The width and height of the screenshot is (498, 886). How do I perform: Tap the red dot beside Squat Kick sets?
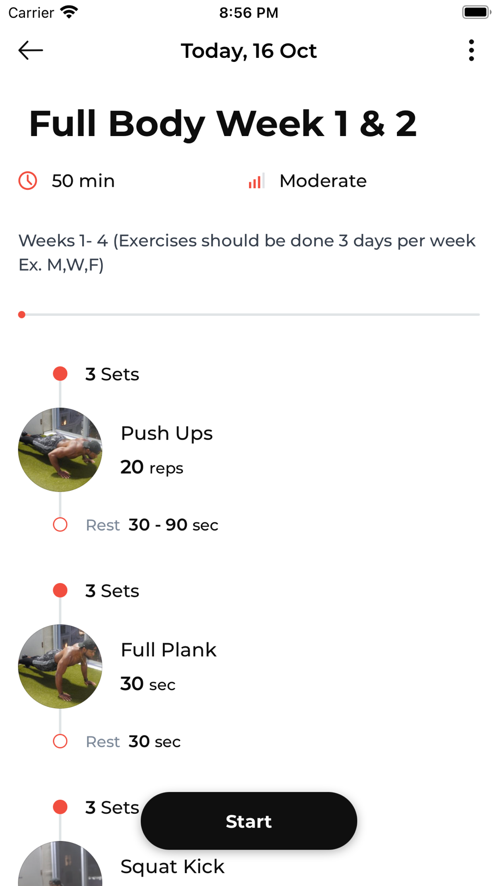pyautogui.click(x=60, y=807)
